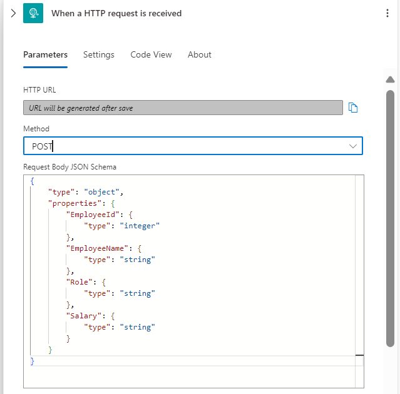This screenshot has height=394, width=400.
Task: Copy the HTTP URL to clipboard
Action: pyautogui.click(x=353, y=108)
